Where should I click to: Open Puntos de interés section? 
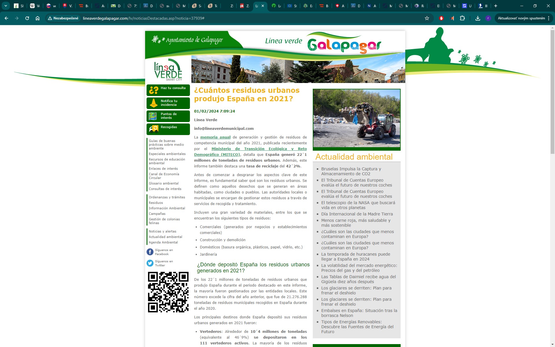(x=168, y=116)
